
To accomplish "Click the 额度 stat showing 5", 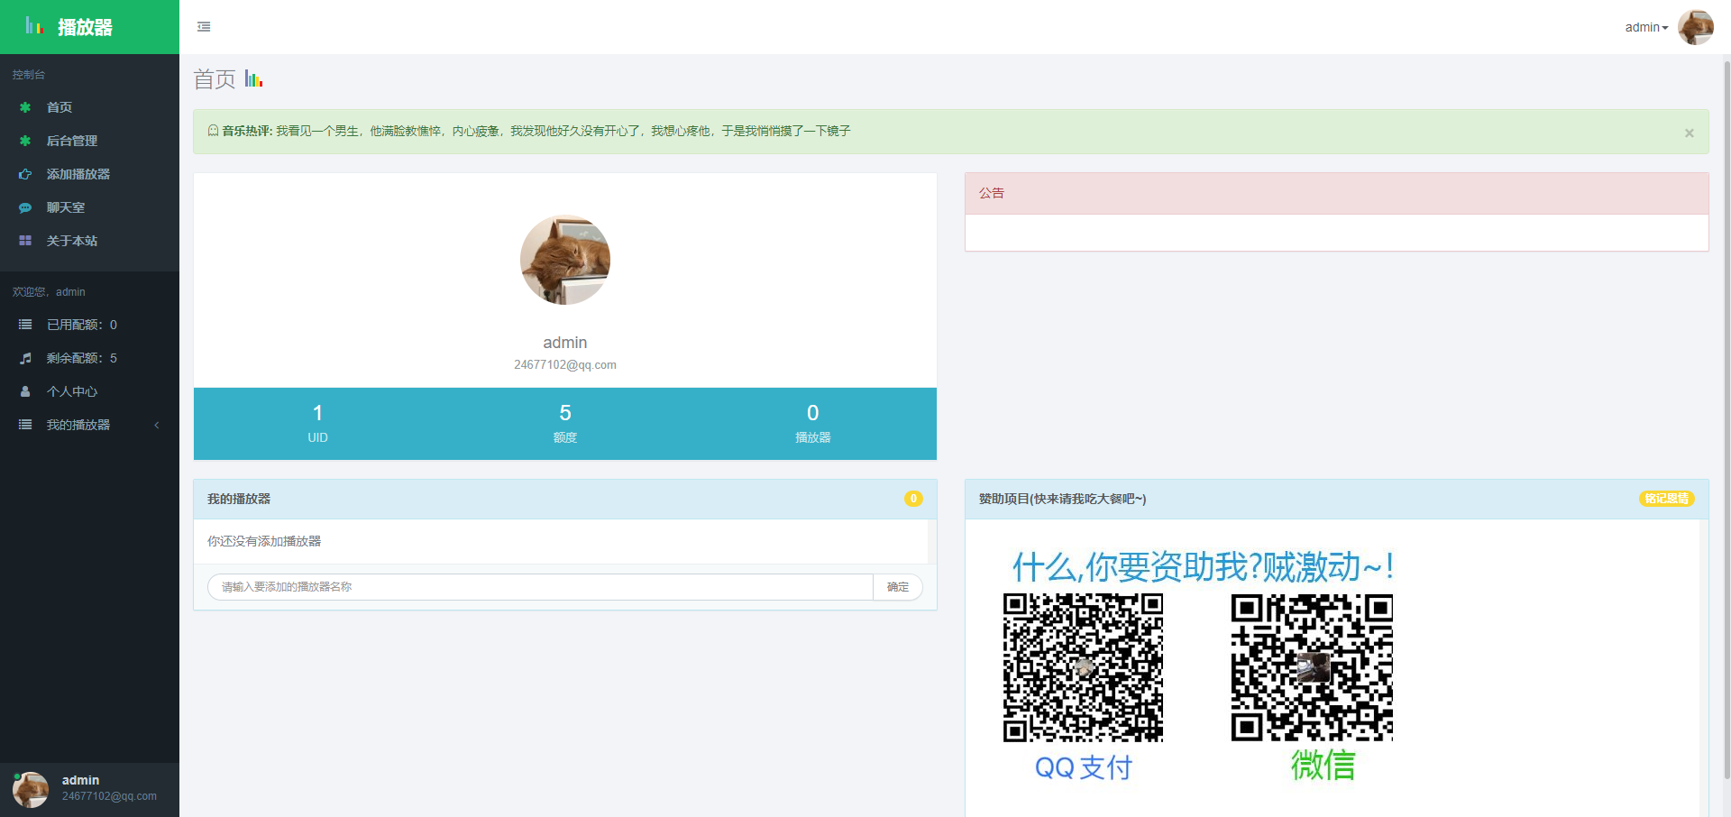I will pos(565,424).
